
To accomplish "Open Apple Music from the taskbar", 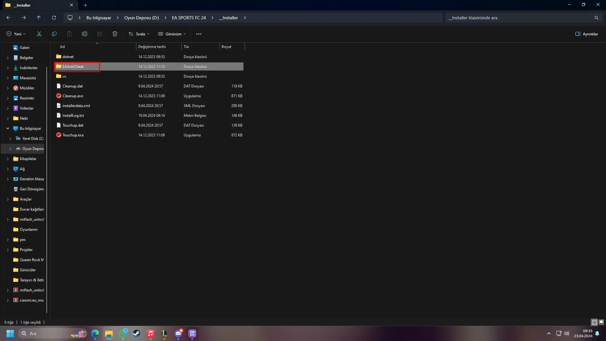I will (x=151, y=333).
